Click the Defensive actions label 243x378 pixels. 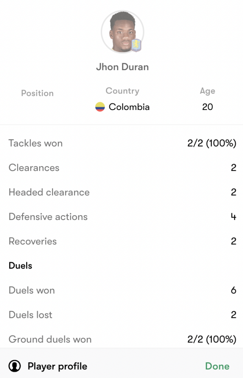pyautogui.click(x=48, y=217)
